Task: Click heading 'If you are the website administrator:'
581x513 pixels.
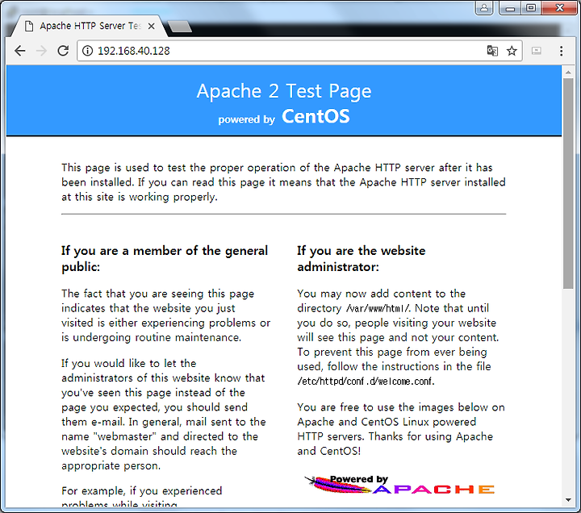Action: click(362, 259)
